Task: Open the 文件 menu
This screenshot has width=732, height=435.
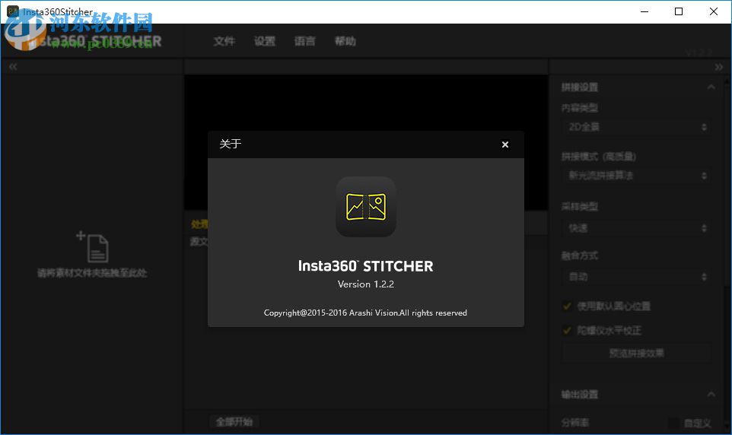Action: click(x=224, y=41)
